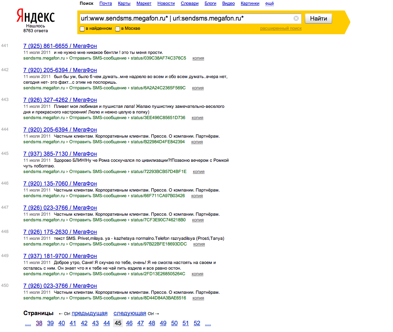Open result 442 titled 7 (920) 205-6394
This screenshot has width=393, height=332.
point(60,70)
